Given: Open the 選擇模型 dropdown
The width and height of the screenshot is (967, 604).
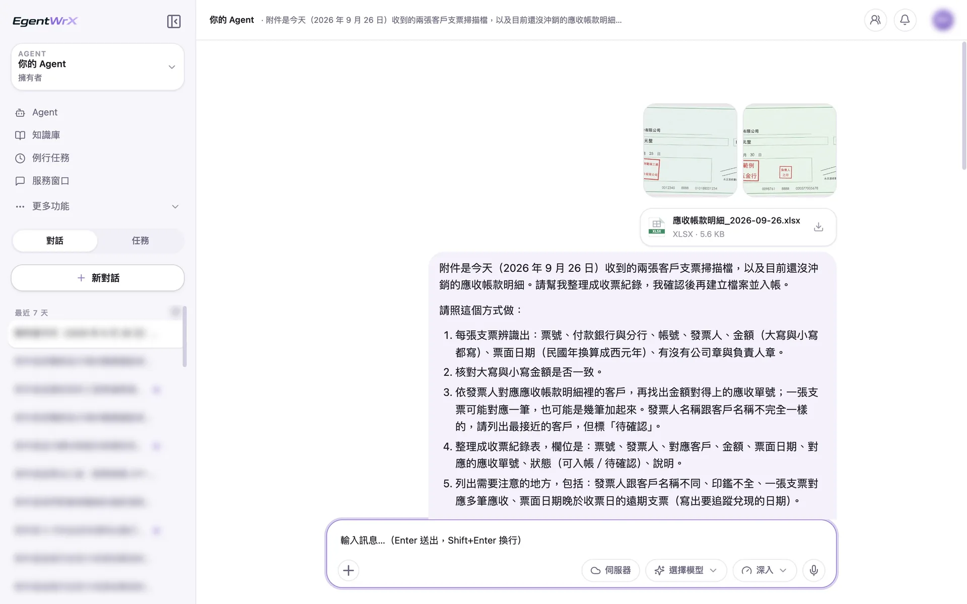Looking at the screenshot, I should coord(686,570).
